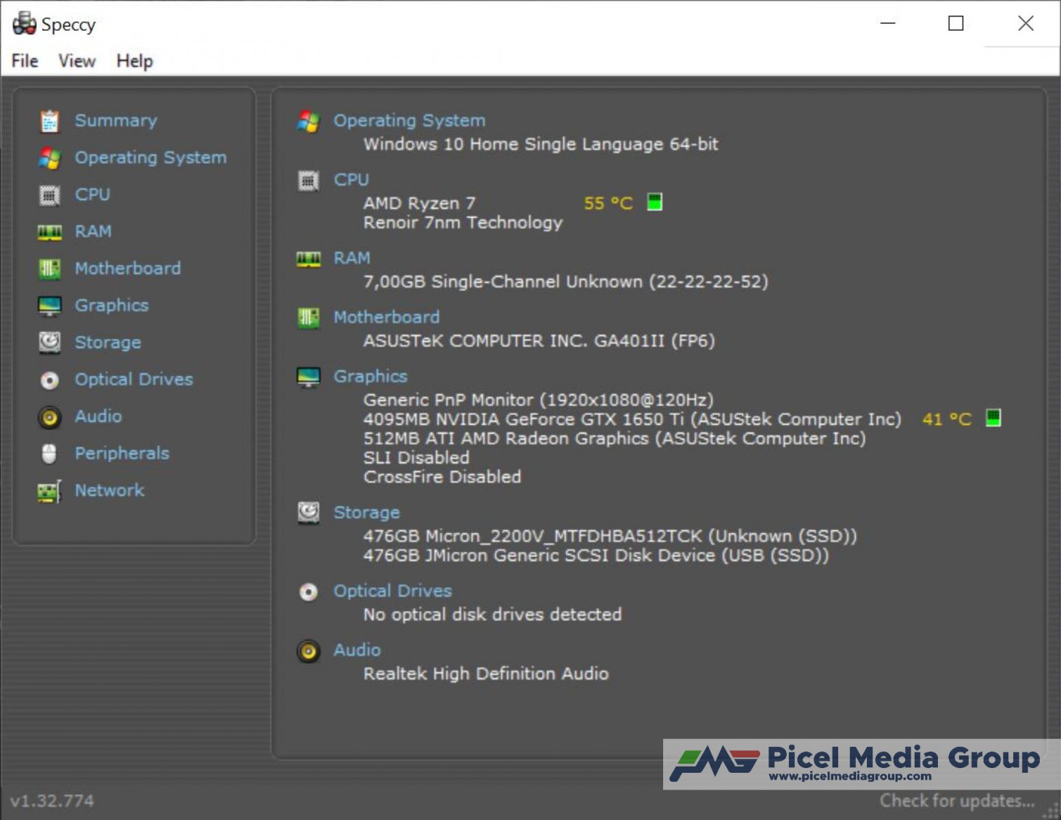Click the Optical Drives disc icon in sidebar
Screen dimensions: 1061x820
pos(49,380)
